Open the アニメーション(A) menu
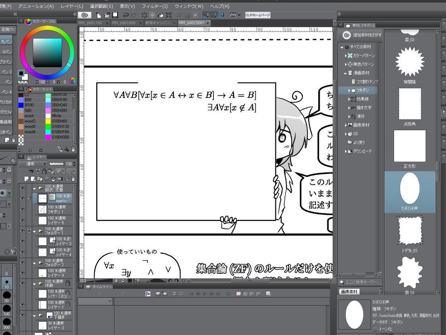Screen dimensions: 446x335 [x=36, y=6]
